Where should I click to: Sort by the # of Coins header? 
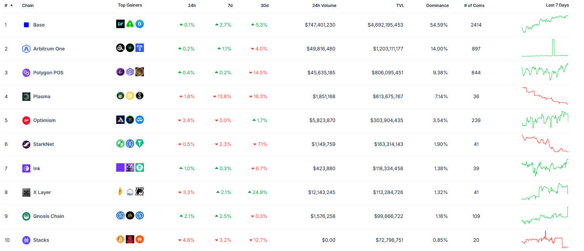[x=474, y=5]
